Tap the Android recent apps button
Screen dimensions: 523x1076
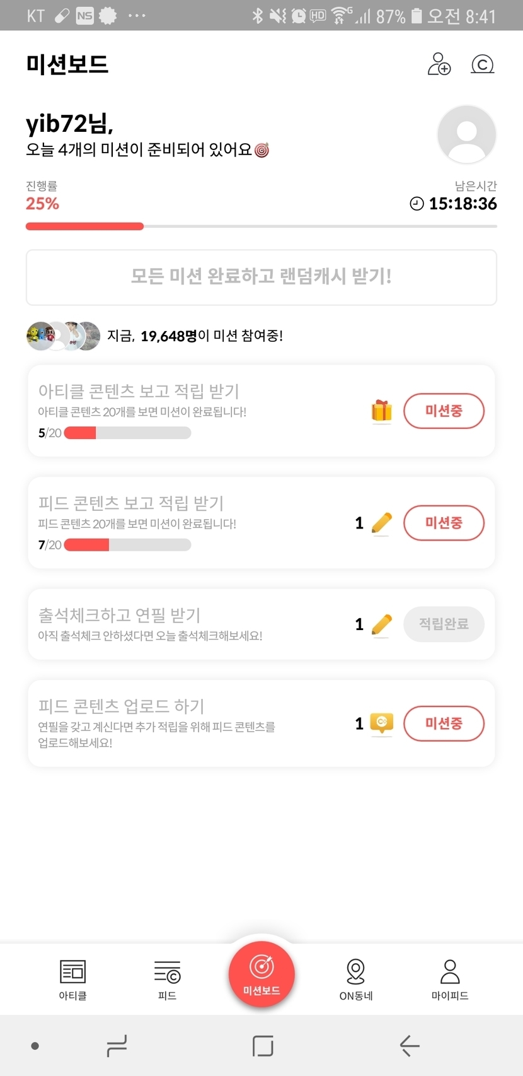click(x=117, y=1045)
